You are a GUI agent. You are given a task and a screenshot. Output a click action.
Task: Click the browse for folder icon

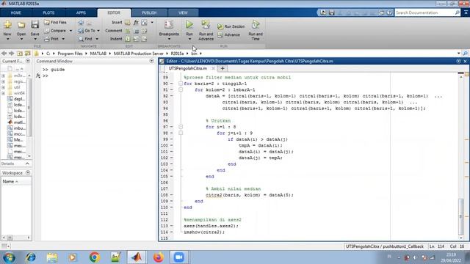coord(28,54)
